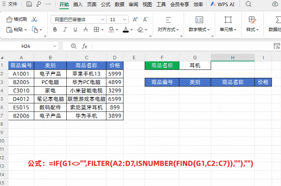Expand the 粘贴 dropdown arrow
The image size is (281, 186).
(25, 29)
